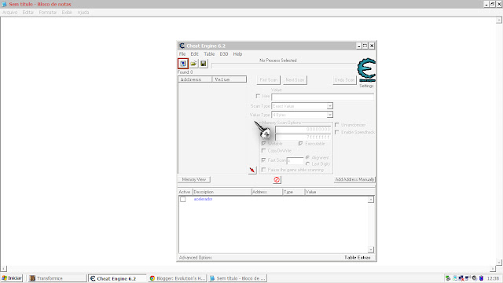Click the Undo Scan button
Screen dimensions: 503x283
point(344,80)
